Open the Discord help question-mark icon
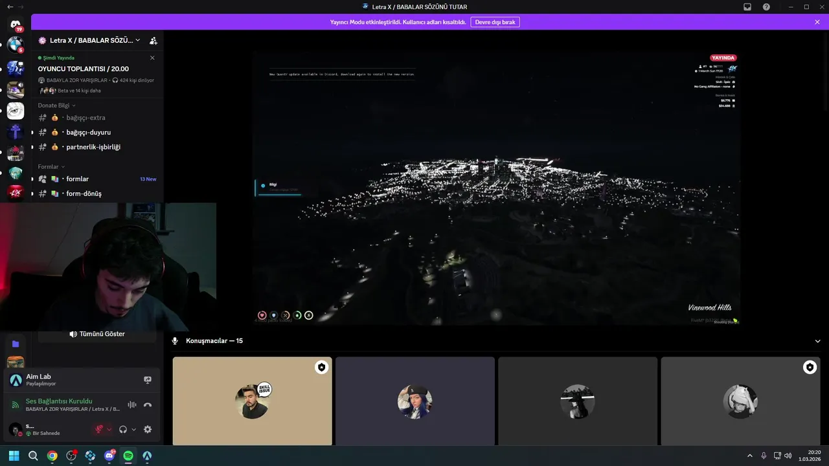This screenshot has height=466, width=829. (766, 7)
